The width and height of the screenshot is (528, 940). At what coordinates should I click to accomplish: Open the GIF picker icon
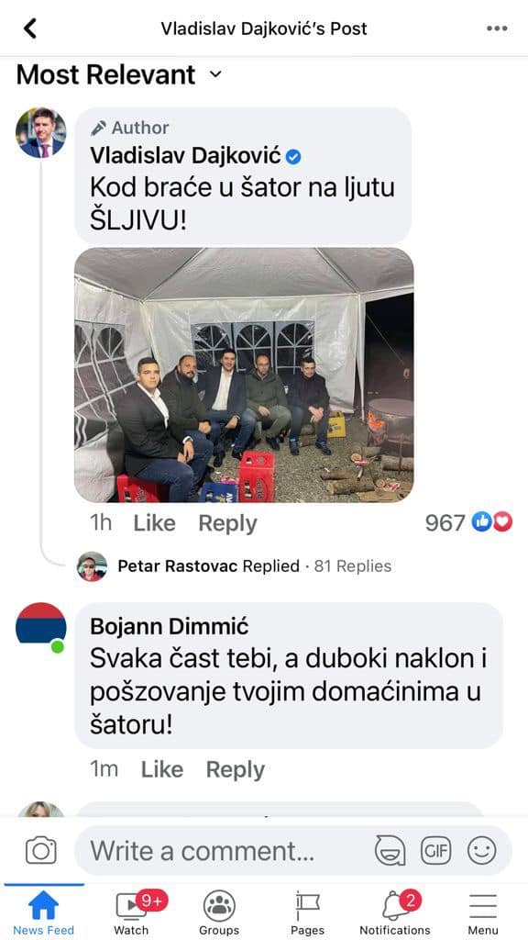pyautogui.click(x=435, y=851)
